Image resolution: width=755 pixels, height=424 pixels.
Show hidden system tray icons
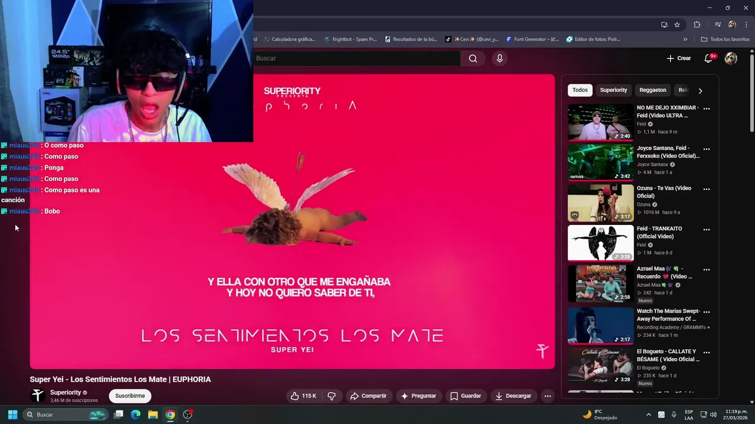649,415
